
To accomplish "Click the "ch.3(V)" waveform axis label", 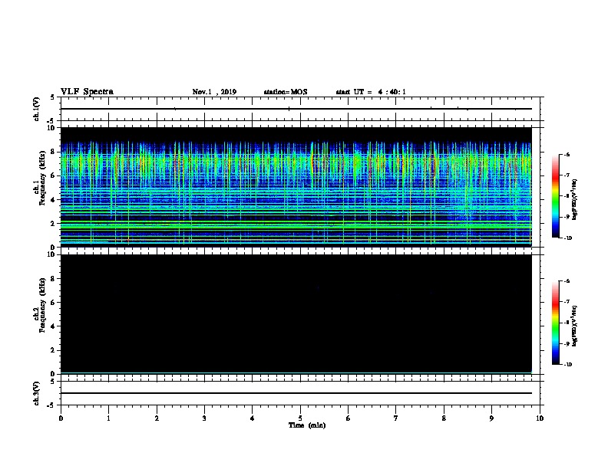I will [x=37, y=393].
